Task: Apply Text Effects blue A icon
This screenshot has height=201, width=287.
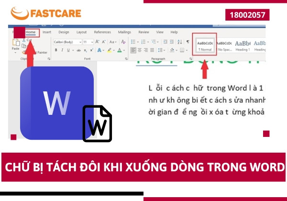Action: tap(99, 50)
